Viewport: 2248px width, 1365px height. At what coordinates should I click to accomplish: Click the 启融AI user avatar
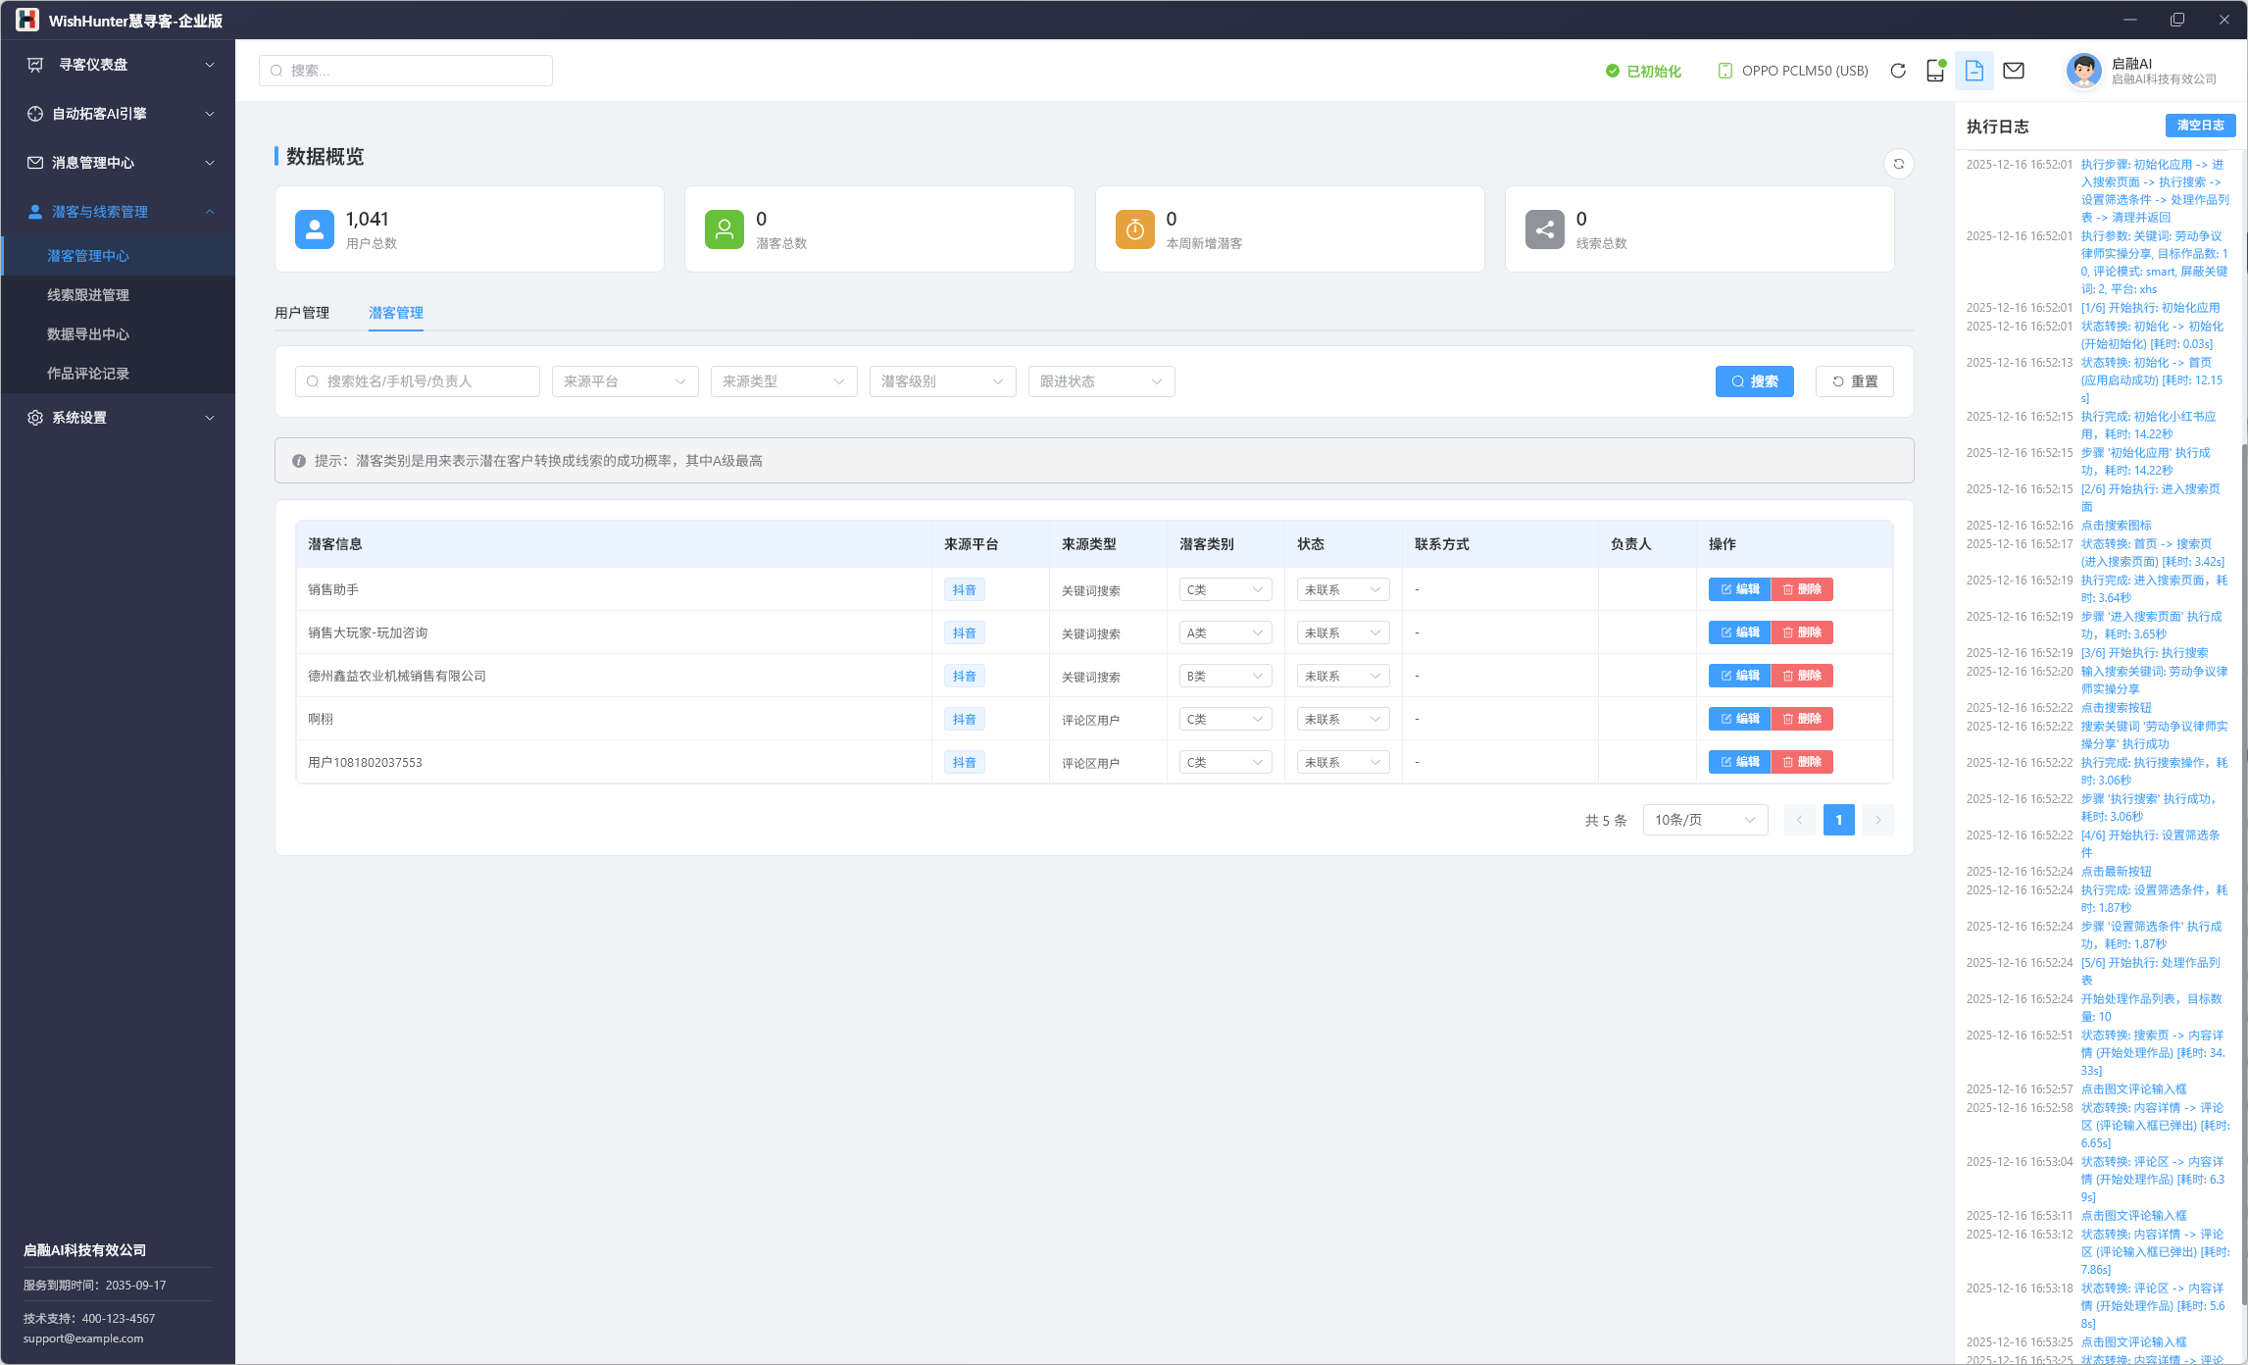[2084, 71]
